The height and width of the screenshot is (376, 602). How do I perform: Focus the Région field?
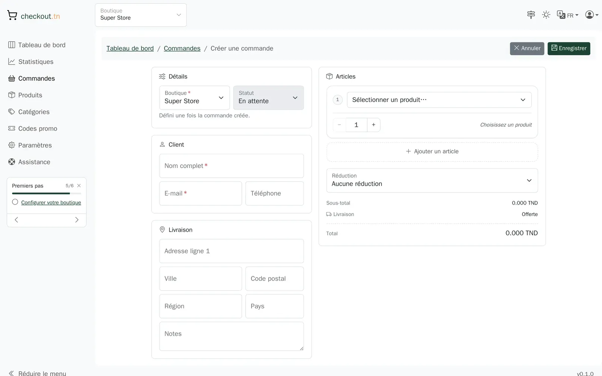coord(201,306)
